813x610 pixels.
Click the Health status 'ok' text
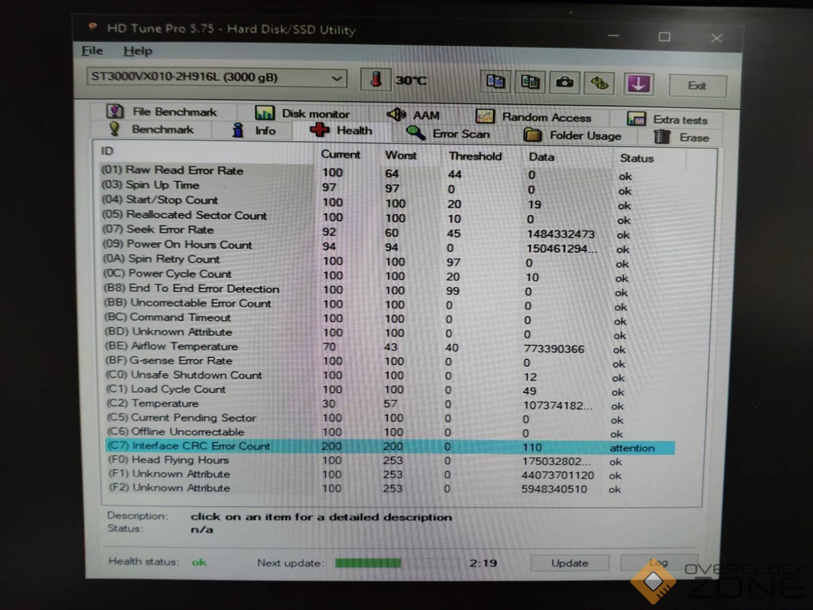(199, 562)
